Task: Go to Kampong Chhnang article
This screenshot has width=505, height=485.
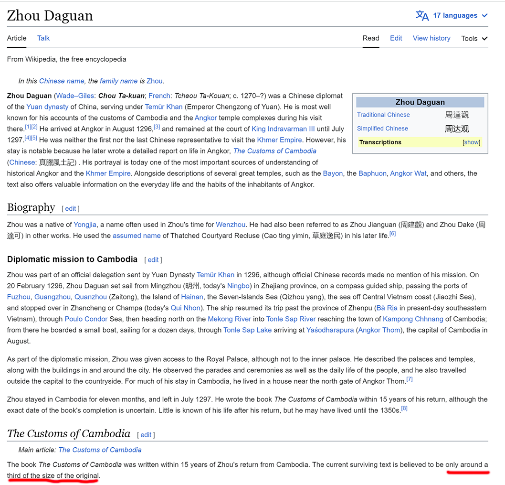Action: [413, 319]
